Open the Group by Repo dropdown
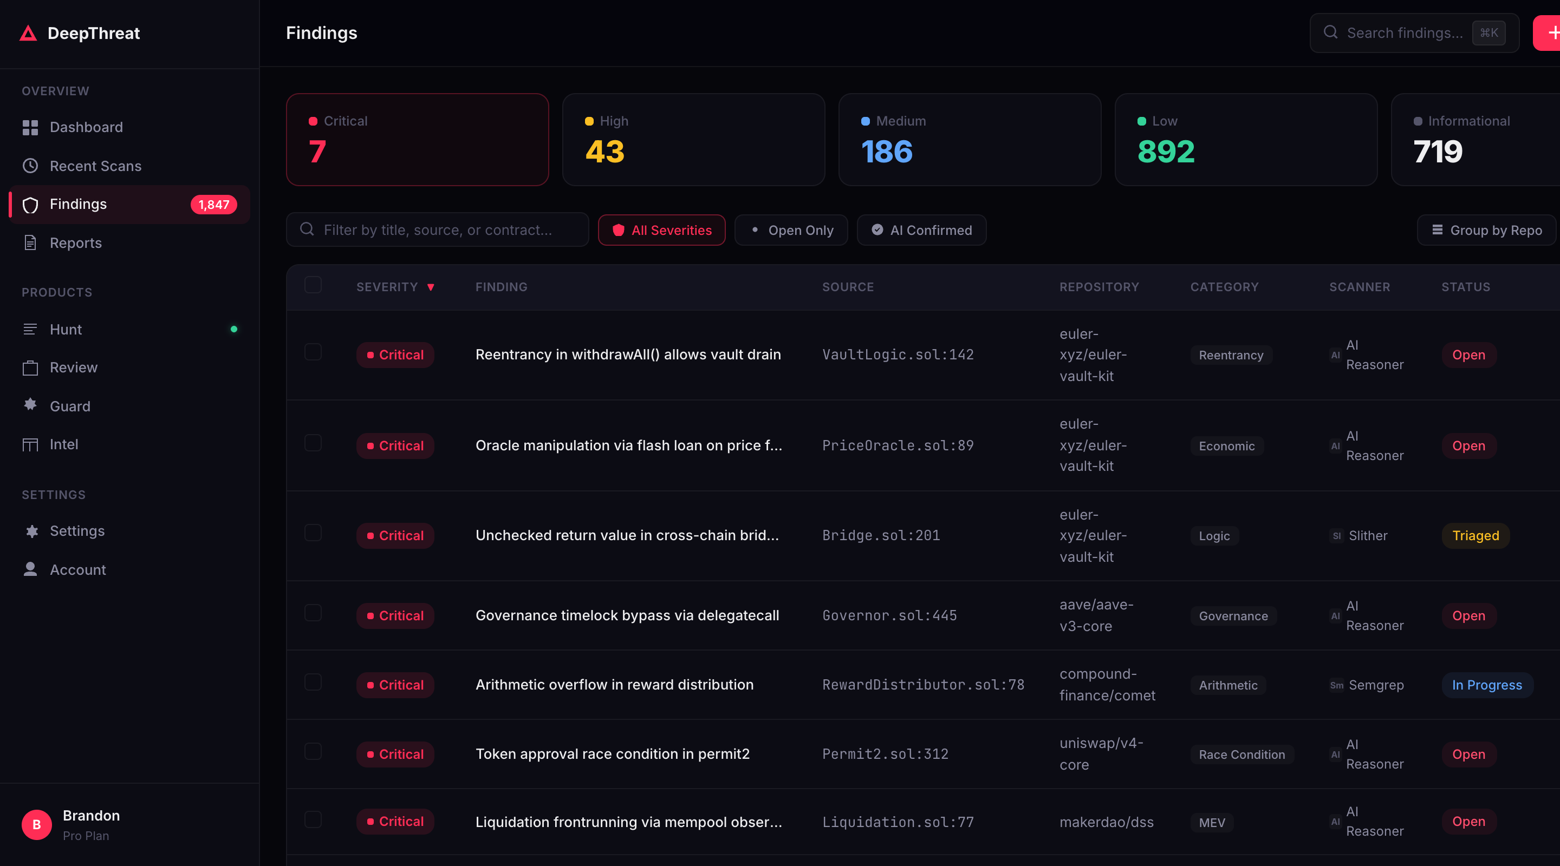 click(1486, 230)
